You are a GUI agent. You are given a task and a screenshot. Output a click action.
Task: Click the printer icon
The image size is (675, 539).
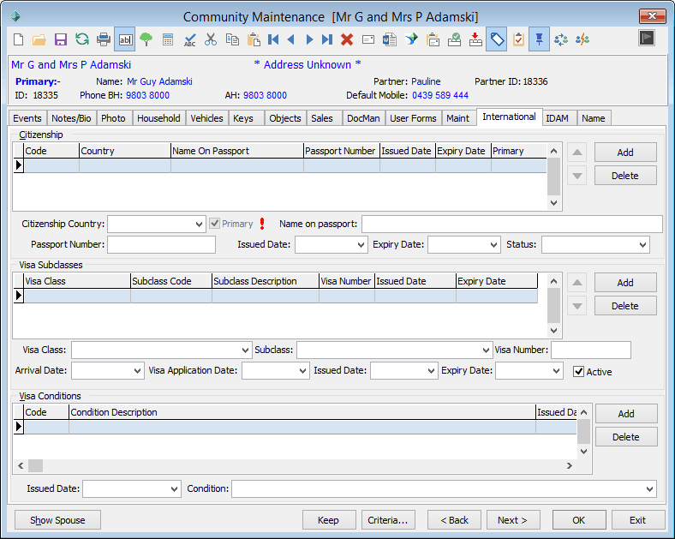pos(104,39)
